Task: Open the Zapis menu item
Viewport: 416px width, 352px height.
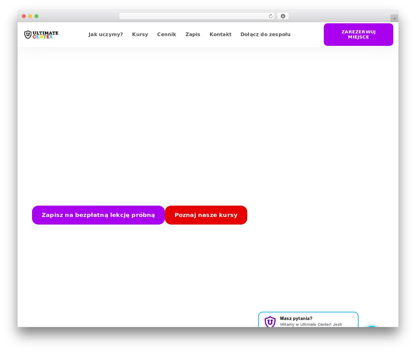Action: tap(193, 34)
